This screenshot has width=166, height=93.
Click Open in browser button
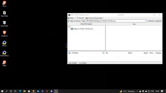(x=74, y=21)
